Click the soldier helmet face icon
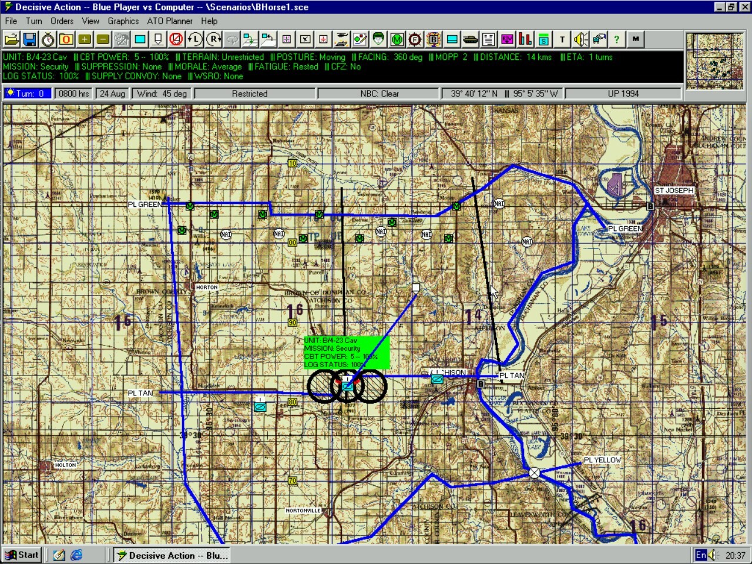This screenshot has width=752, height=564. point(378,39)
